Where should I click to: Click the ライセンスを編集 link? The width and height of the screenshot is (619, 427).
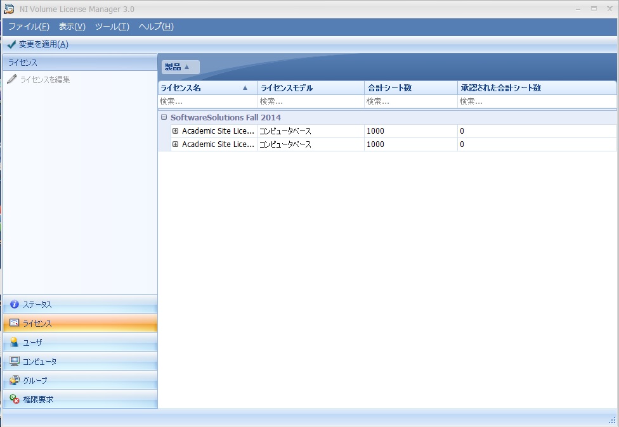point(45,79)
